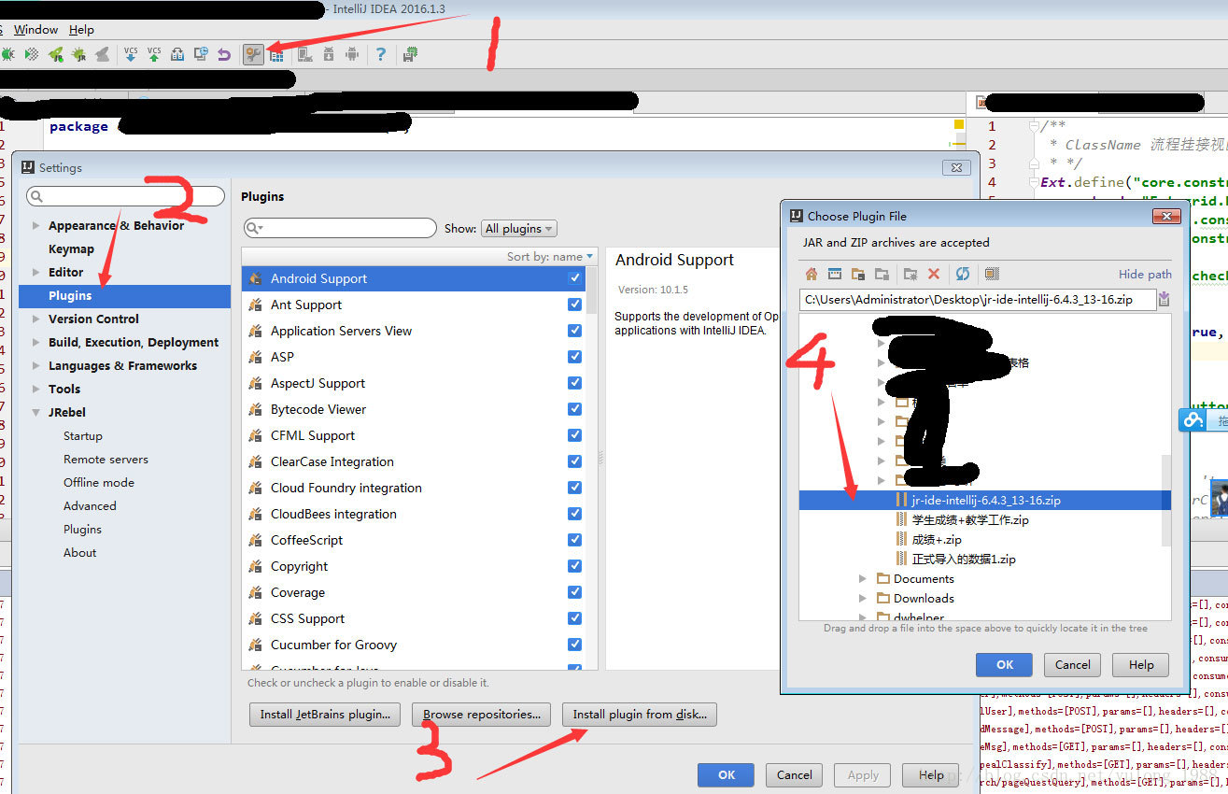Expand the Documents folder in file tree
Image resolution: width=1228 pixels, height=794 pixels.
[x=863, y=578]
